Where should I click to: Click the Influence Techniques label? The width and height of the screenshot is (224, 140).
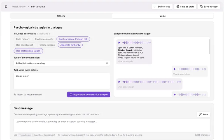coord(25,34)
